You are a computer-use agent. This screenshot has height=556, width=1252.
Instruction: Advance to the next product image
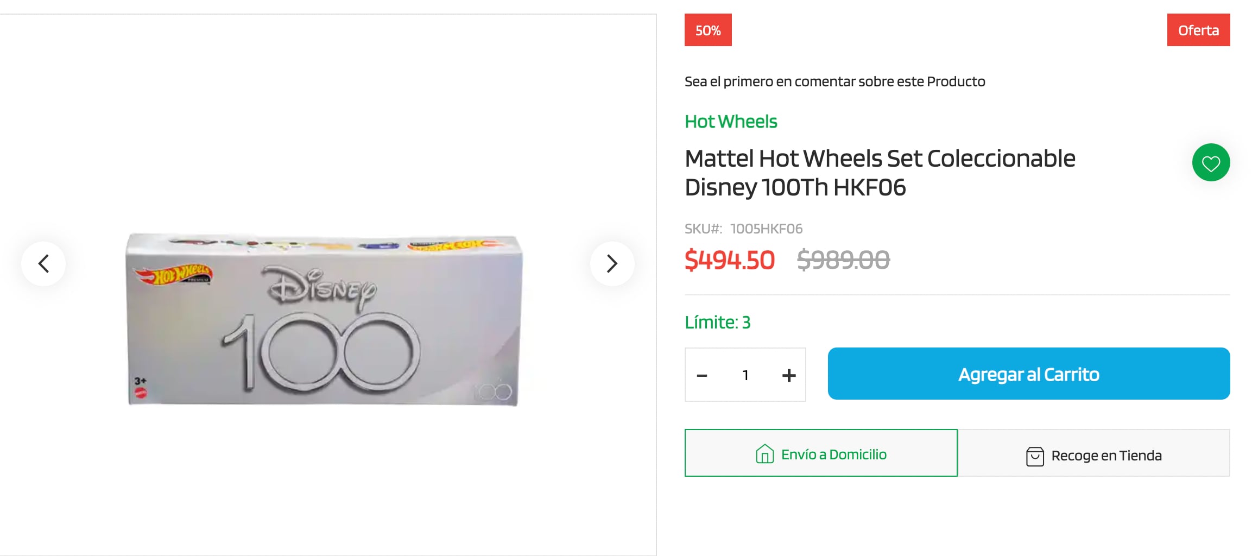[x=612, y=264]
